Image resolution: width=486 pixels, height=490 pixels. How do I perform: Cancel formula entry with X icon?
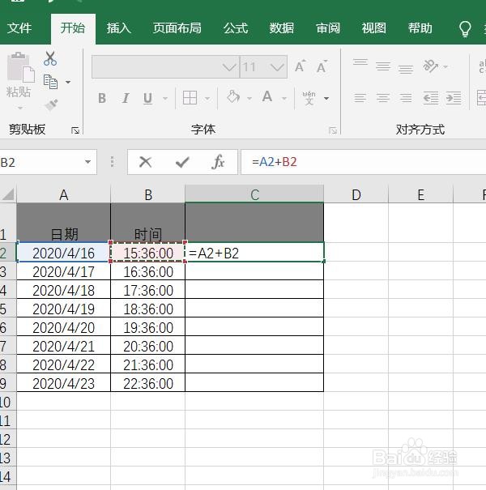point(145,162)
